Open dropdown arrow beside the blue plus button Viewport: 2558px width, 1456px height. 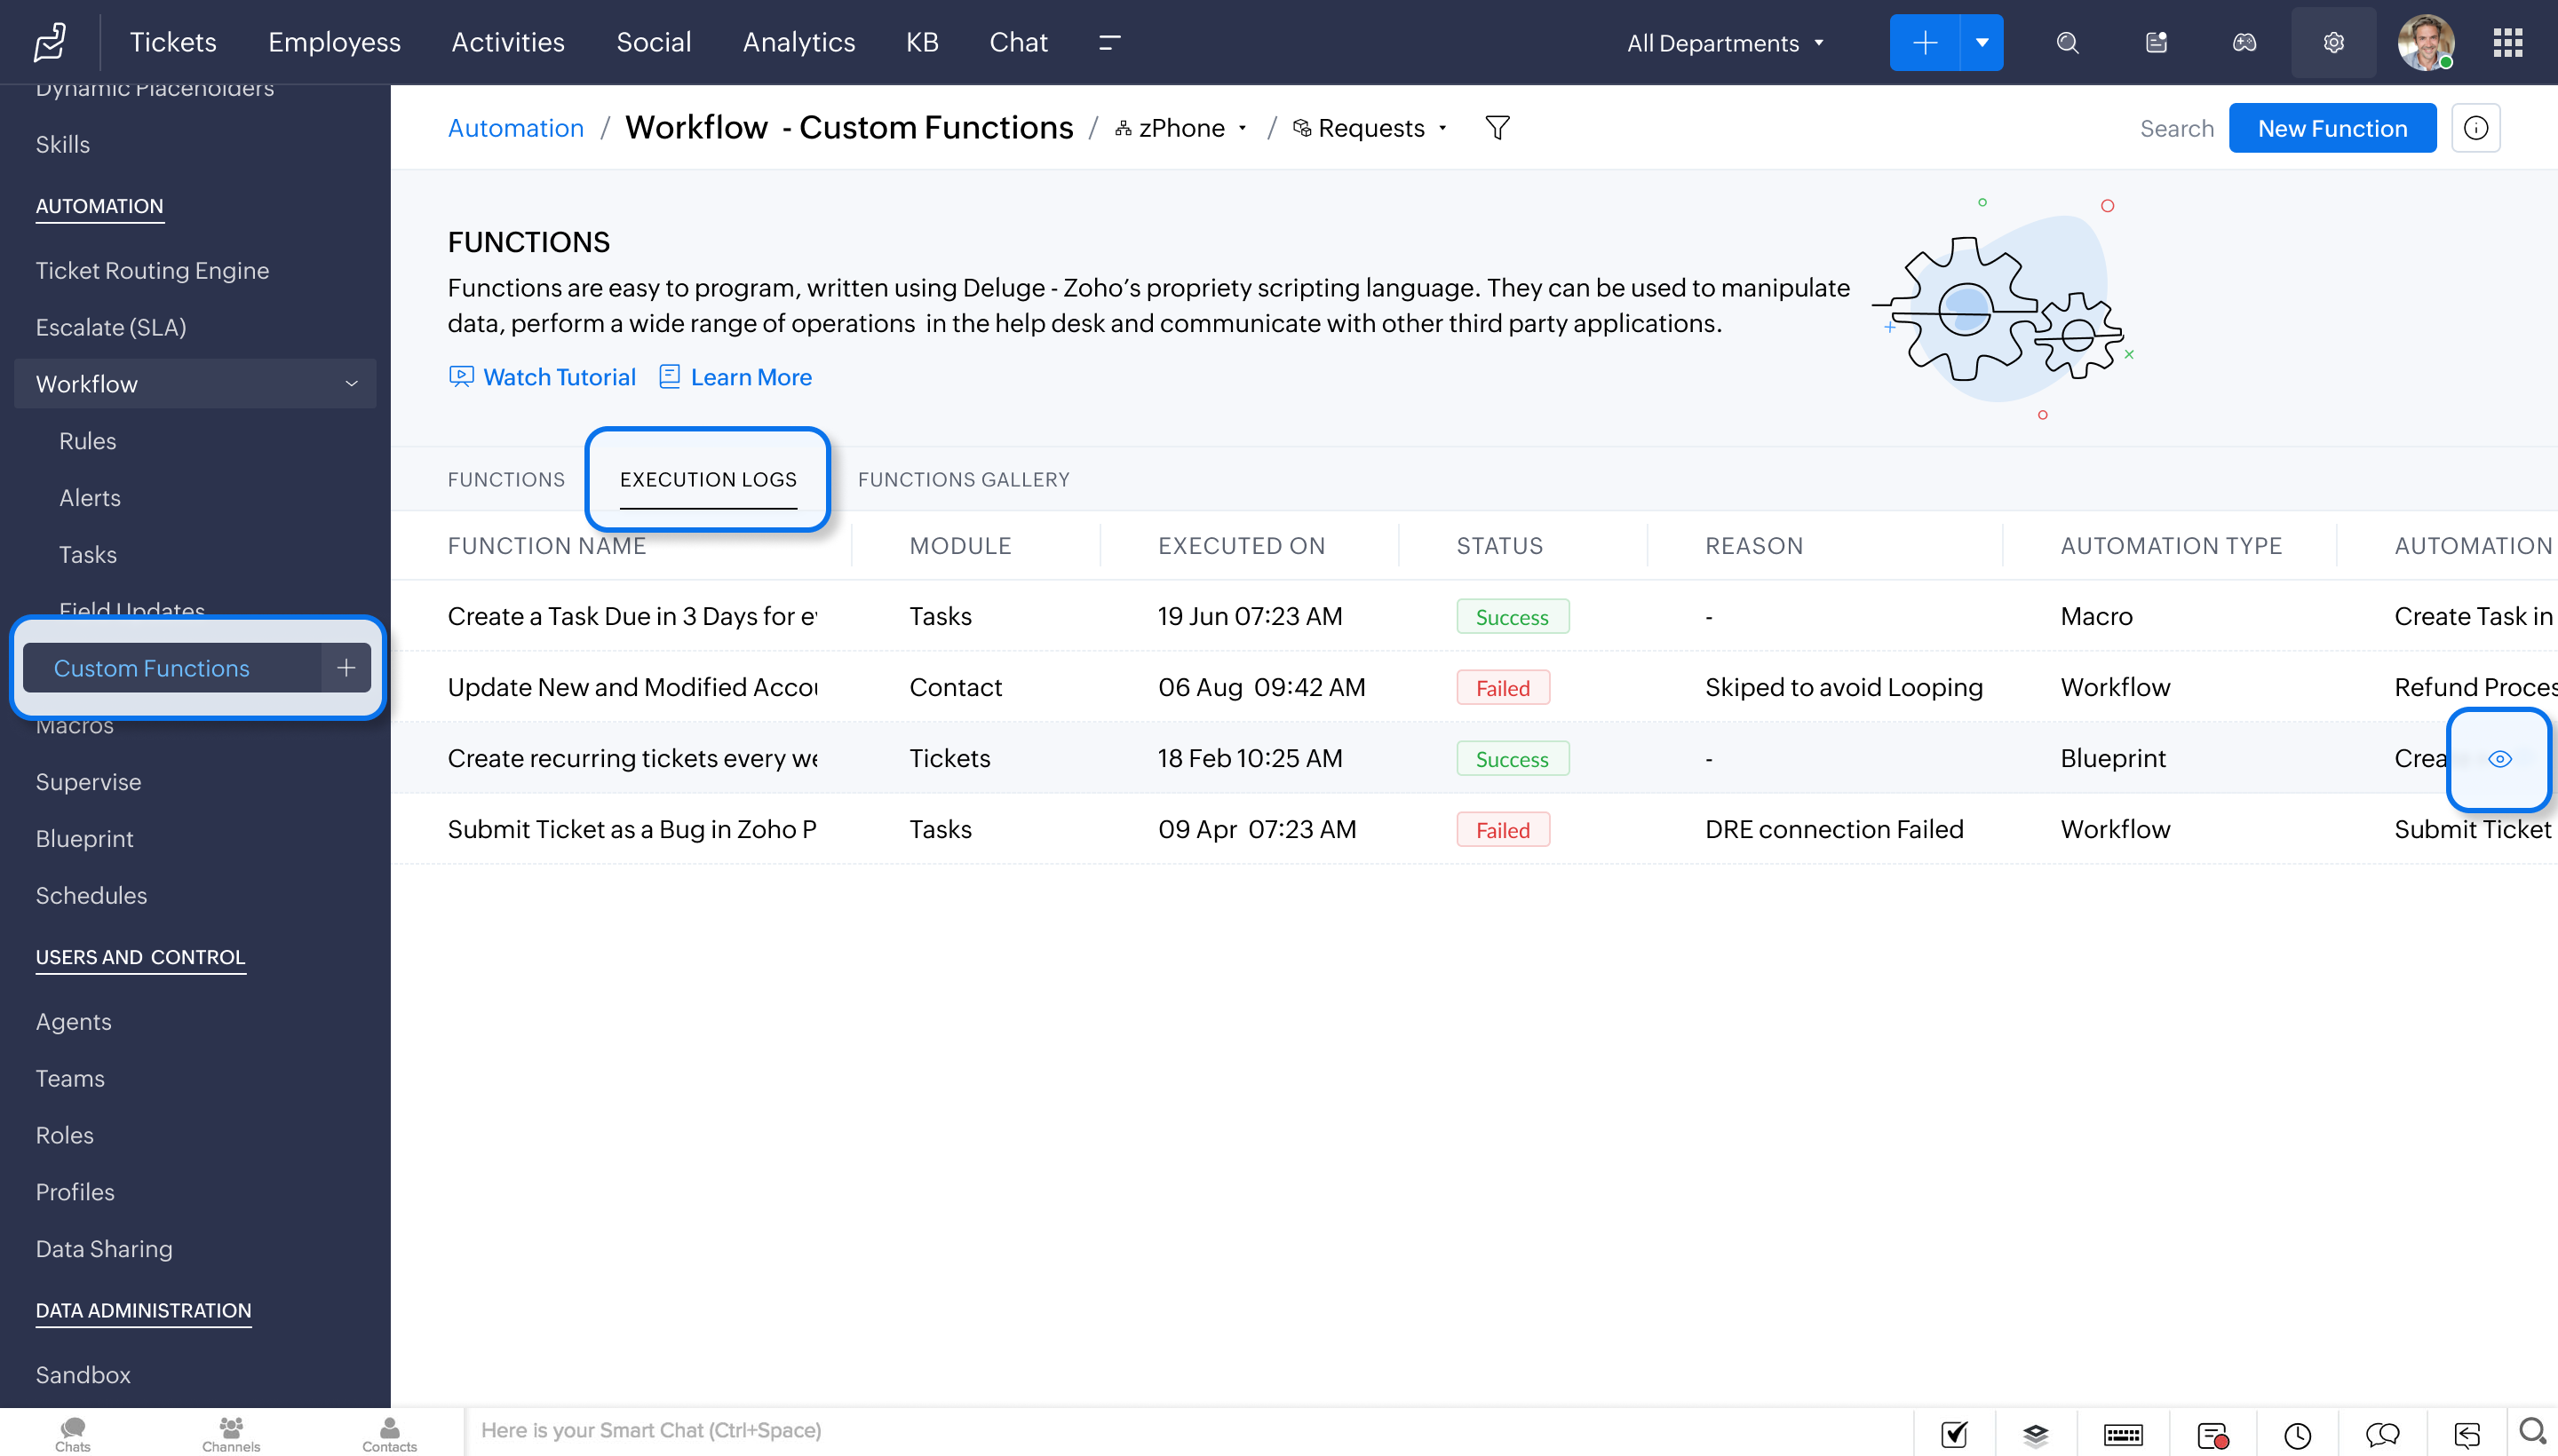1981,43
